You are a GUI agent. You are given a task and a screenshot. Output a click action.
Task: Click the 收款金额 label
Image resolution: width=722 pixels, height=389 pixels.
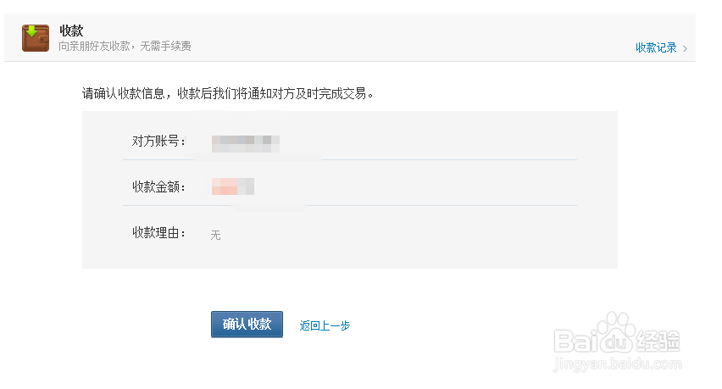click(158, 186)
